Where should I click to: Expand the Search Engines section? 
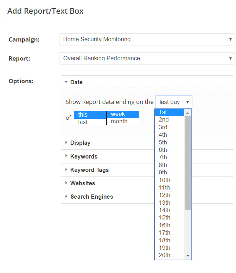point(91,197)
